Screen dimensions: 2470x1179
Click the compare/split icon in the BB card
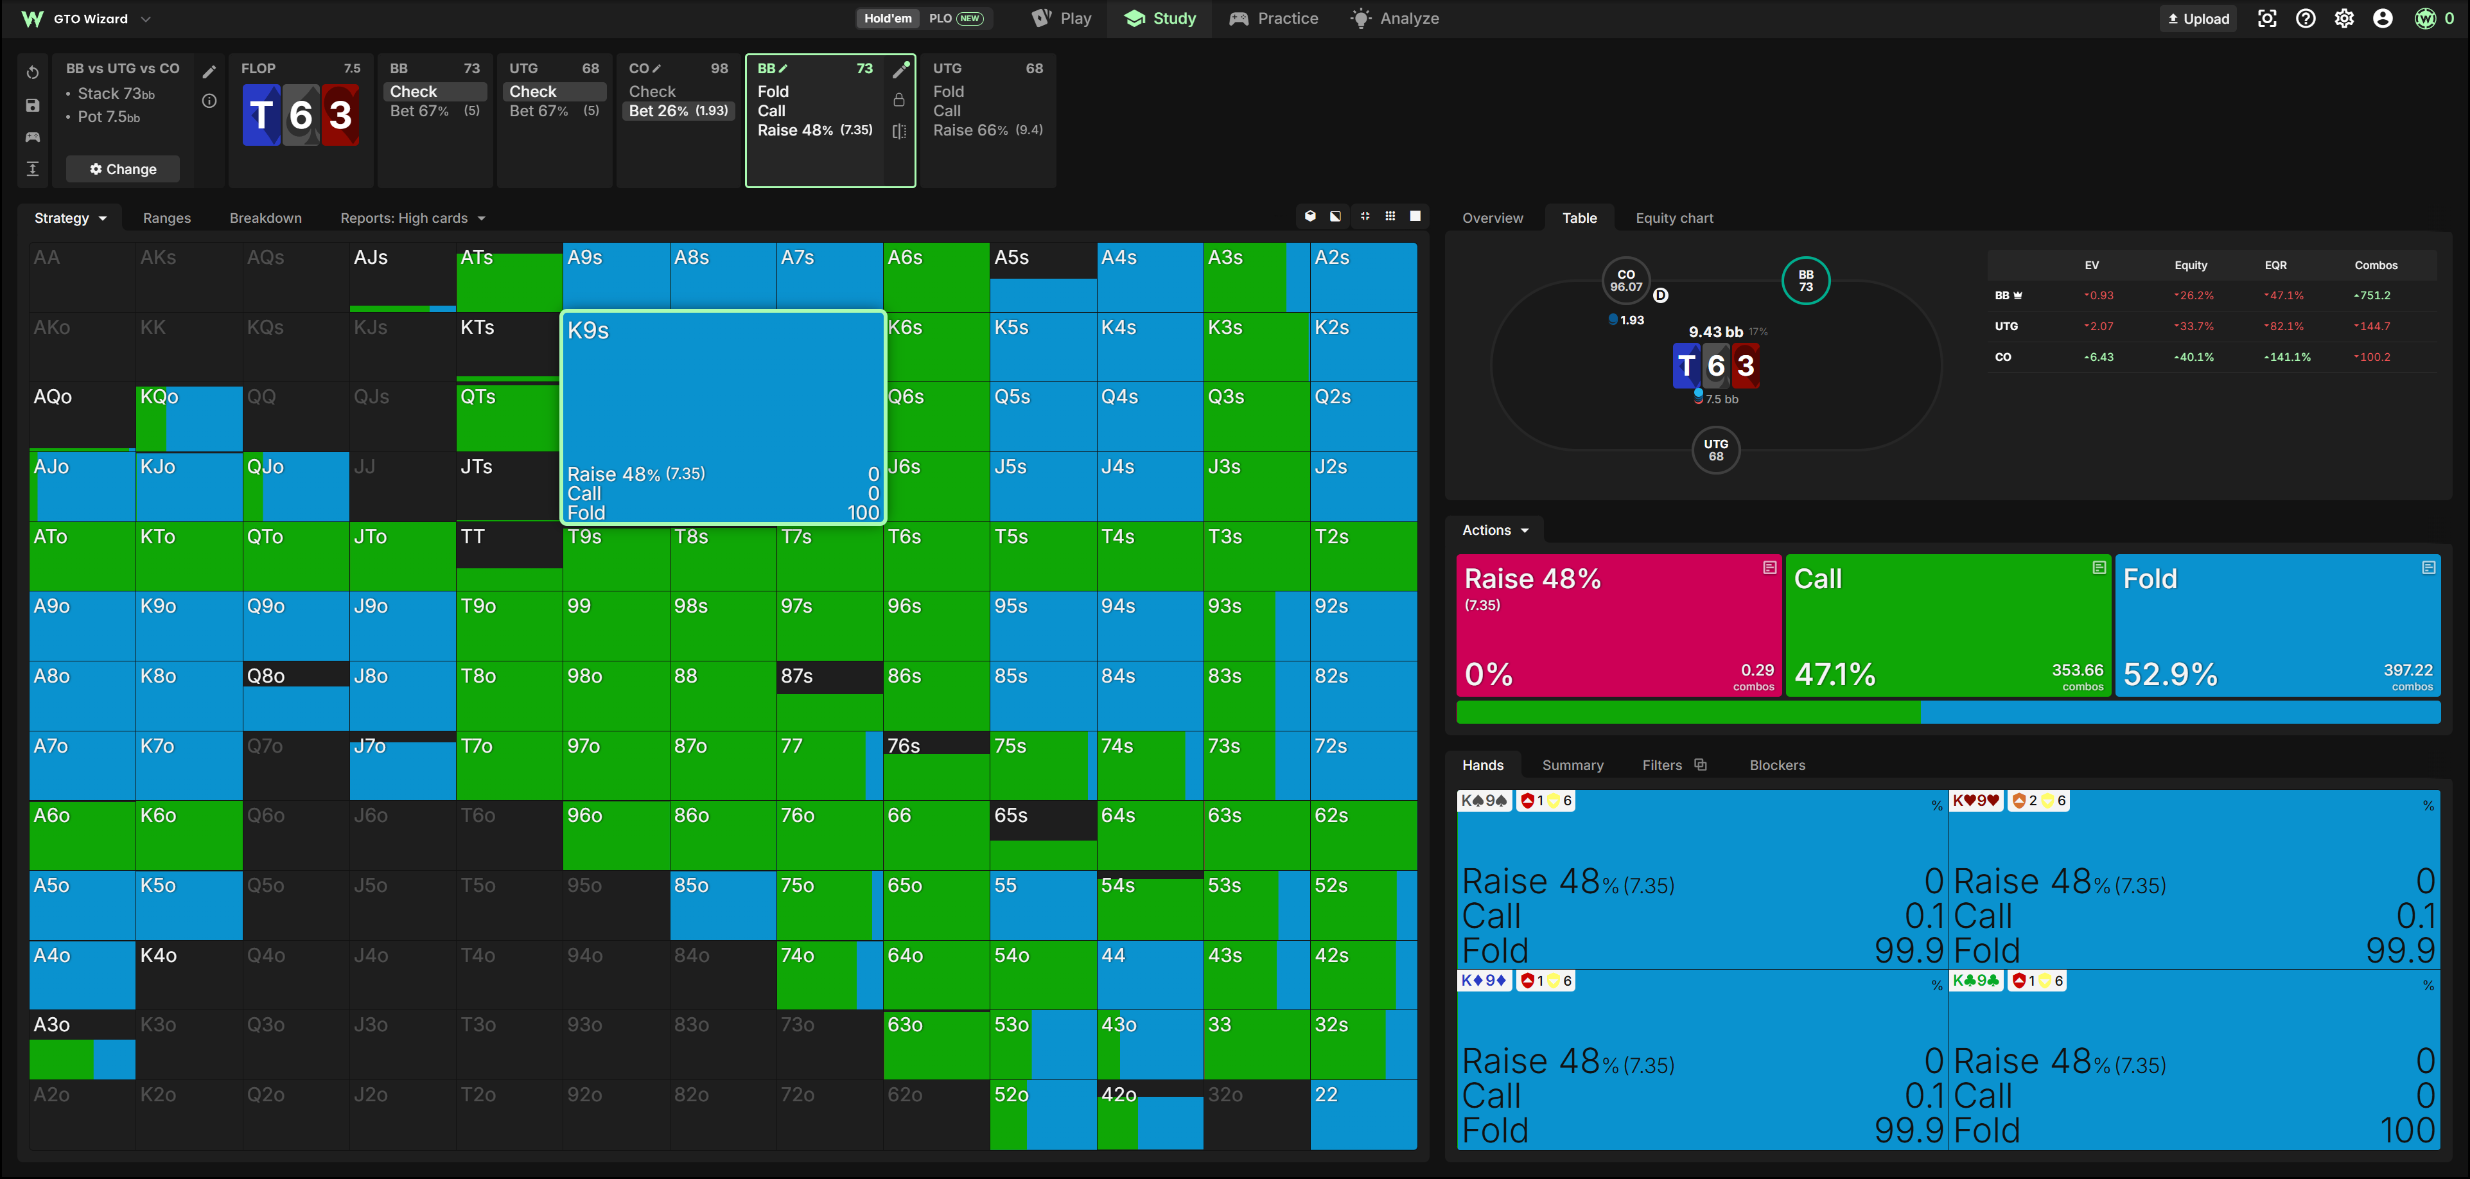898,131
